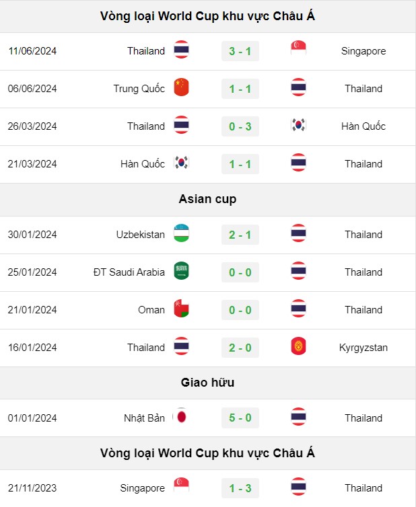The image size is (416, 507).
Task: Open the 5 - 0 Nhật Bản score
Action: [x=240, y=418]
